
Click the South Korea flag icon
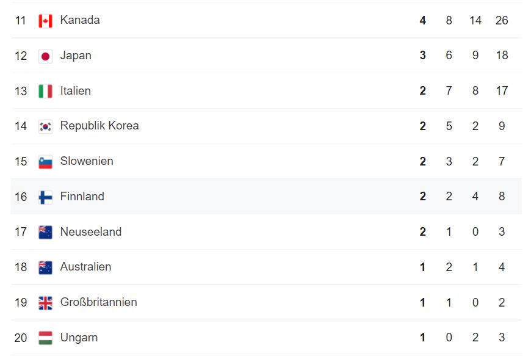pyautogui.click(x=45, y=126)
